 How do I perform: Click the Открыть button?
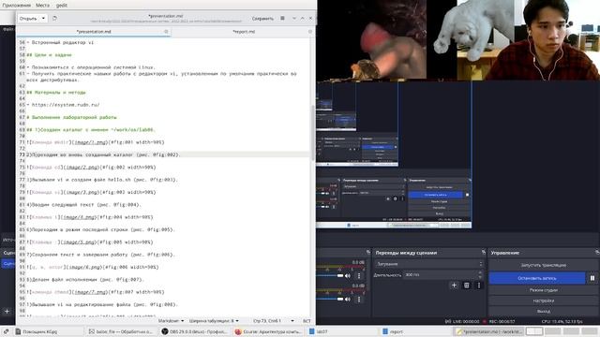click(28, 19)
